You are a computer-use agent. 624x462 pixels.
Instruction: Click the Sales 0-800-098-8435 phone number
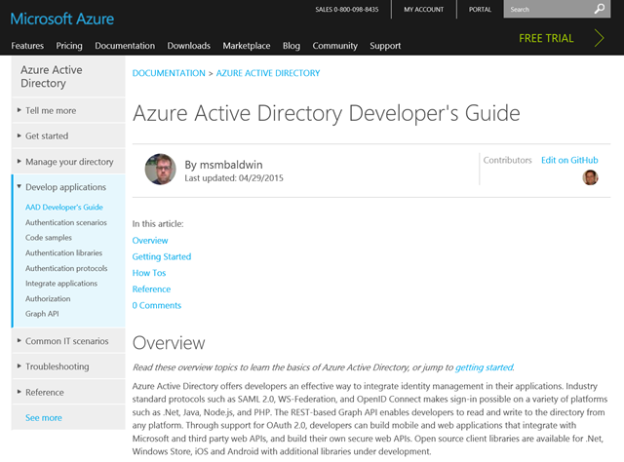pyautogui.click(x=347, y=9)
